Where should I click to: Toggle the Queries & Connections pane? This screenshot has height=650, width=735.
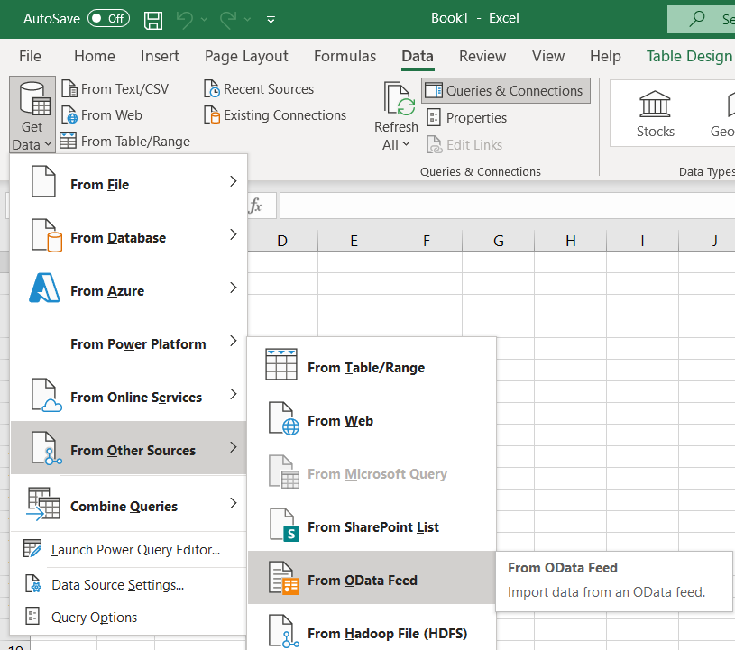point(506,90)
